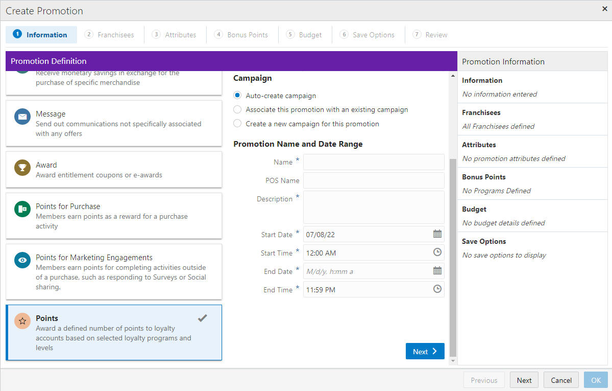Click the Description text area
The height and width of the screenshot is (391, 612).
374,207
